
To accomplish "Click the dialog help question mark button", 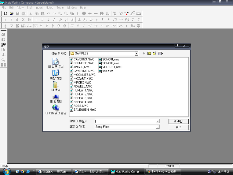I will [x=177, y=46].
